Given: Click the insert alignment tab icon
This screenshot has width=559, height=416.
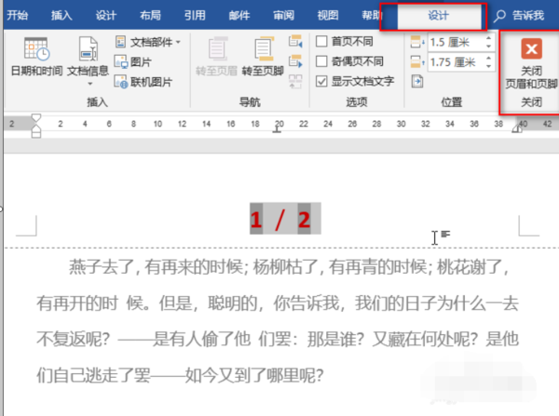Looking at the screenshot, I should [x=417, y=81].
